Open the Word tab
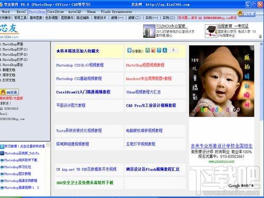 6,12
